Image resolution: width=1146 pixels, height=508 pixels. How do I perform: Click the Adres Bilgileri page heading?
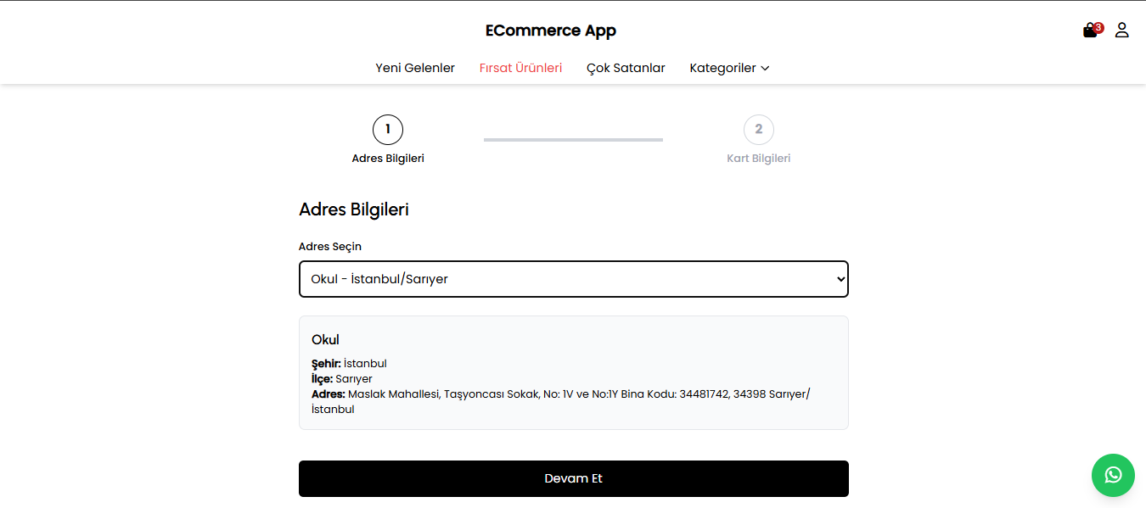click(353, 209)
